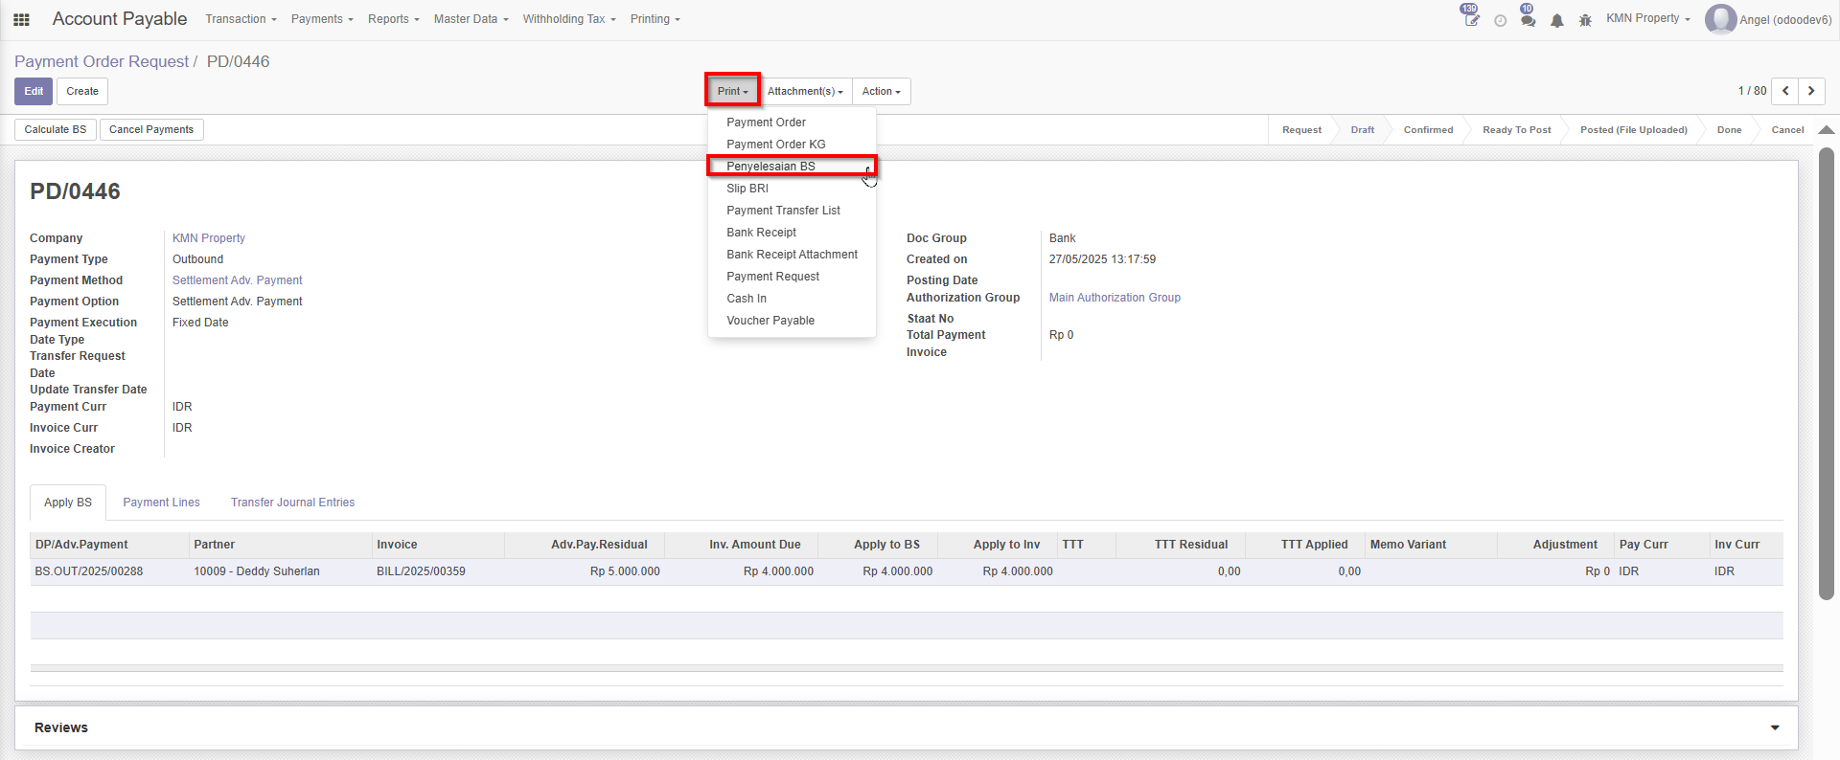Click the Cancel Payments button
Image resolution: width=1840 pixels, height=760 pixels.
[x=151, y=129]
